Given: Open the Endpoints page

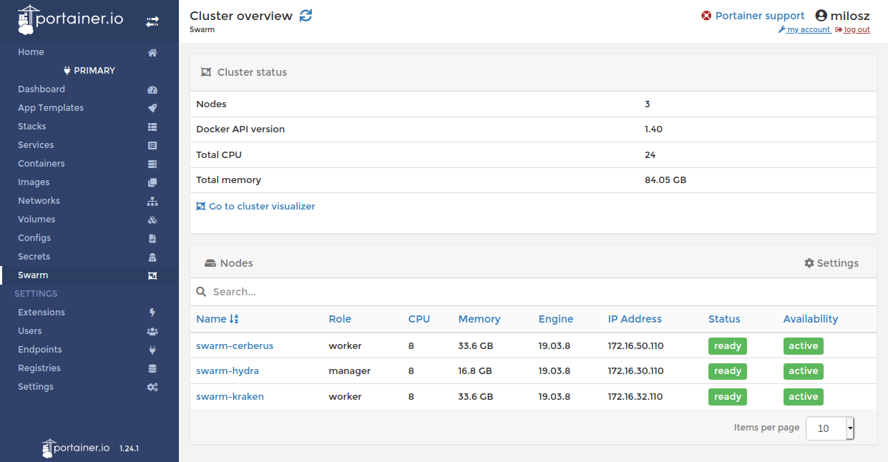Looking at the screenshot, I should pyautogui.click(x=40, y=350).
